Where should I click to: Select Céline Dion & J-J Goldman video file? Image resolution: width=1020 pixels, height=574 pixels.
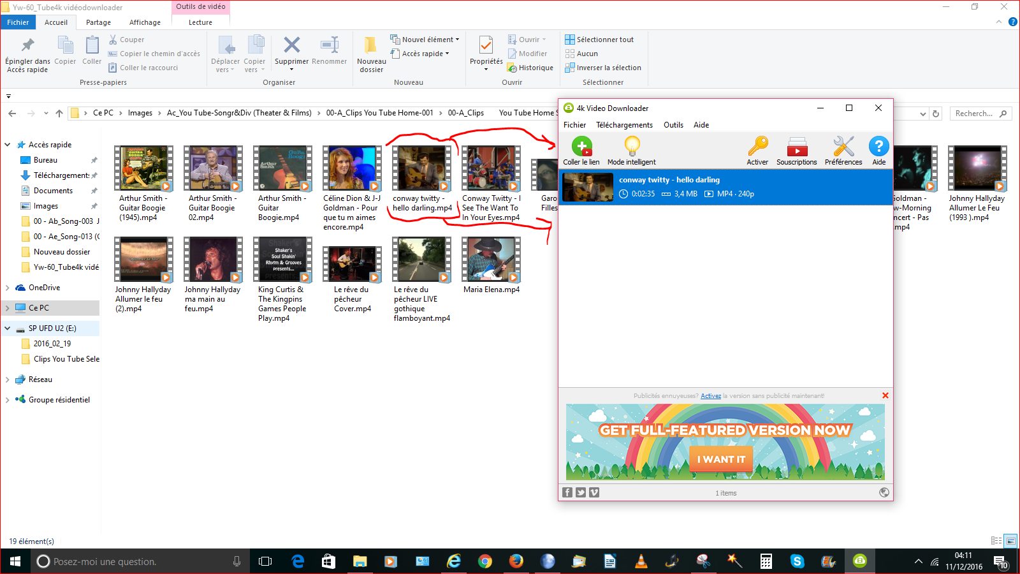pyautogui.click(x=352, y=188)
